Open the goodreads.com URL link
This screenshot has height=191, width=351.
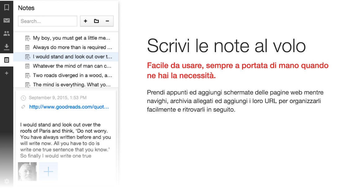pyautogui.click(x=69, y=107)
